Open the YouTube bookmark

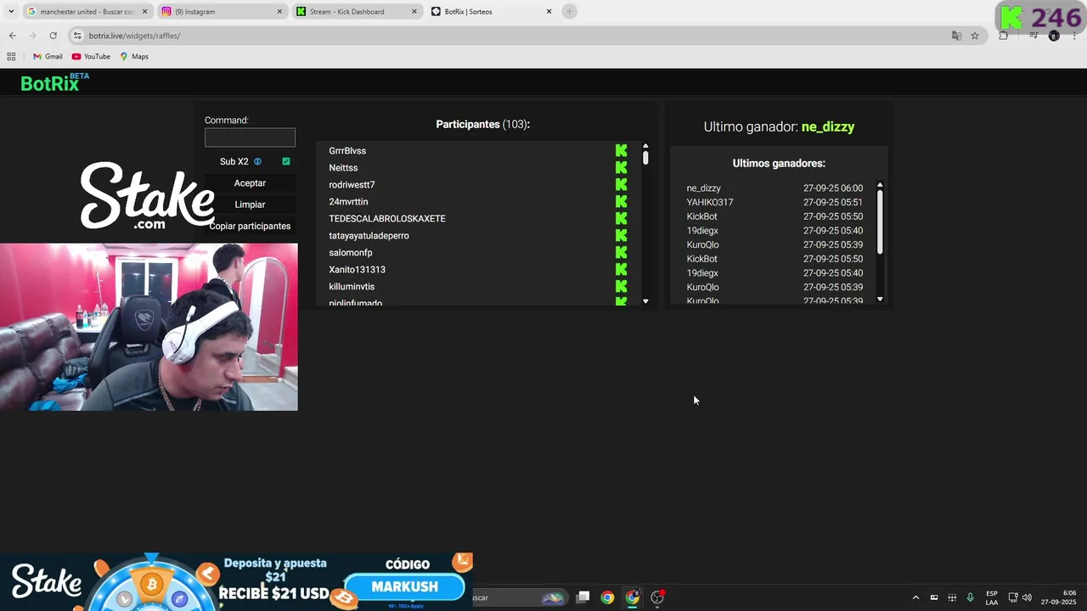coord(91,57)
